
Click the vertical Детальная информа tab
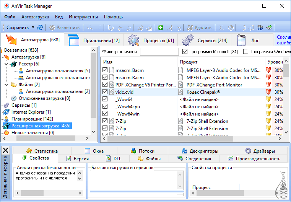pyautogui.click(x=6, y=177)
